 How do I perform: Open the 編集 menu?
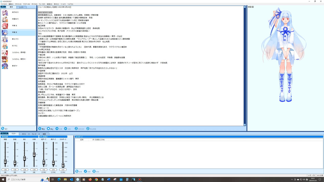tap(11, 4)
